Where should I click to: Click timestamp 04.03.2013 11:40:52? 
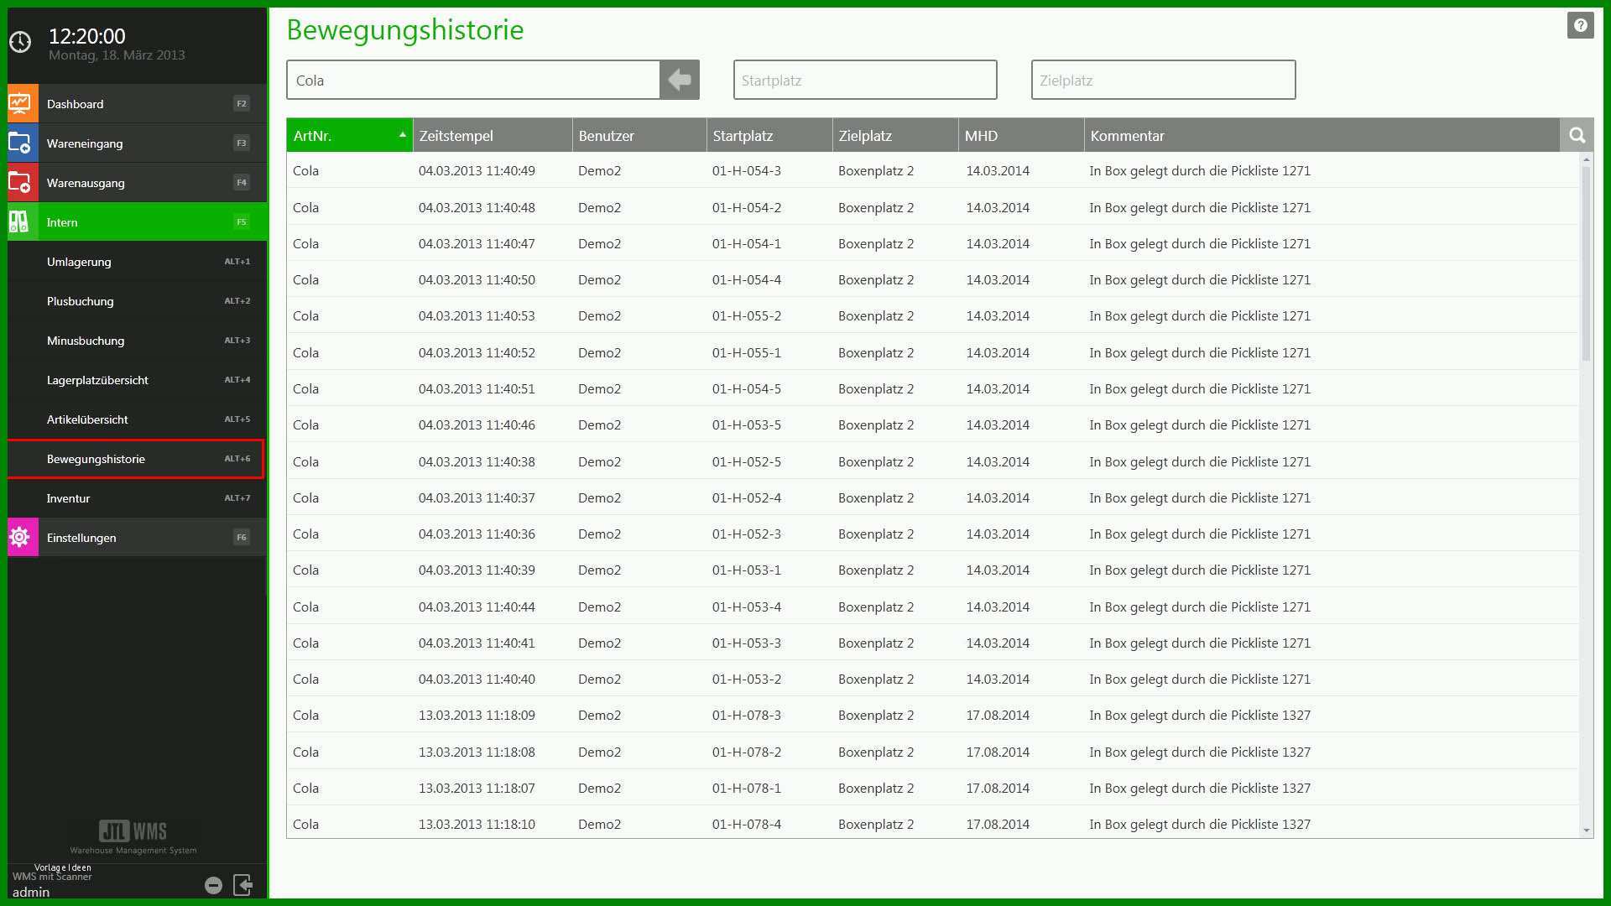click(x=477, y=352)
